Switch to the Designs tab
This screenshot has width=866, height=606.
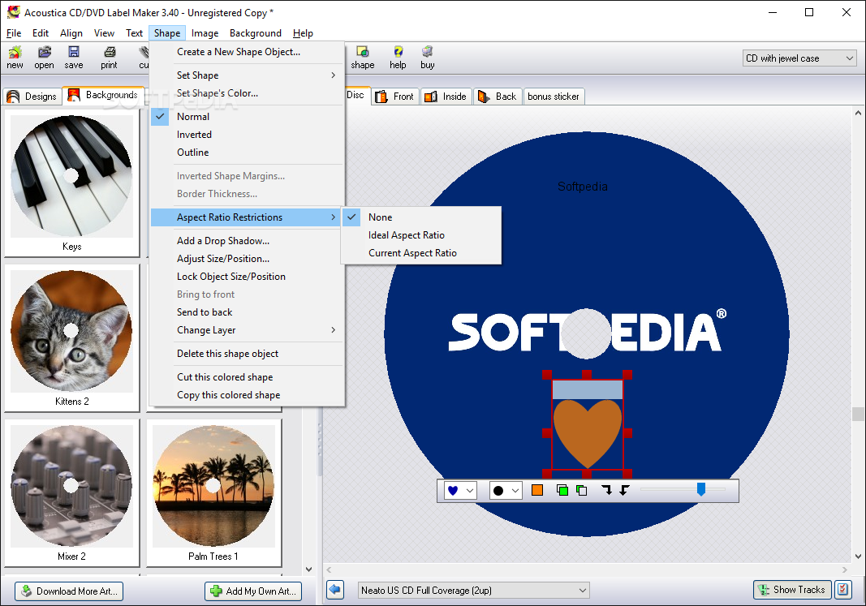[x=32, y=96]
